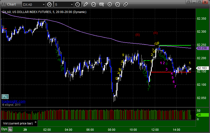210x133 pixels.
Task: Click the 82.238 purple price marker
Action: pos(202,48)
